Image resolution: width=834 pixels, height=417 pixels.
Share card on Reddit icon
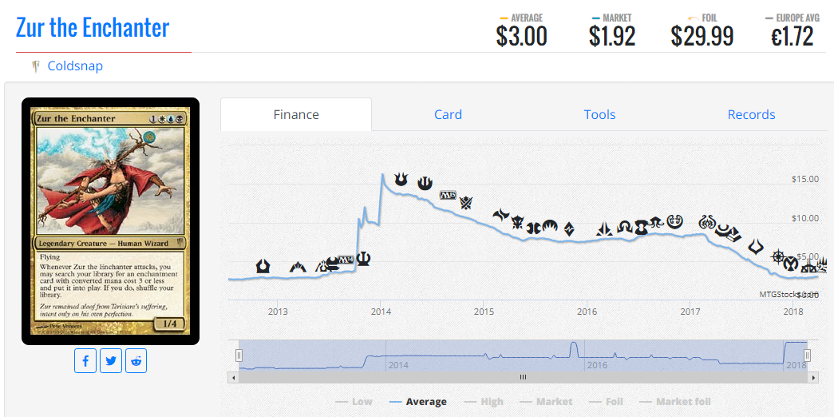(136, 361)
